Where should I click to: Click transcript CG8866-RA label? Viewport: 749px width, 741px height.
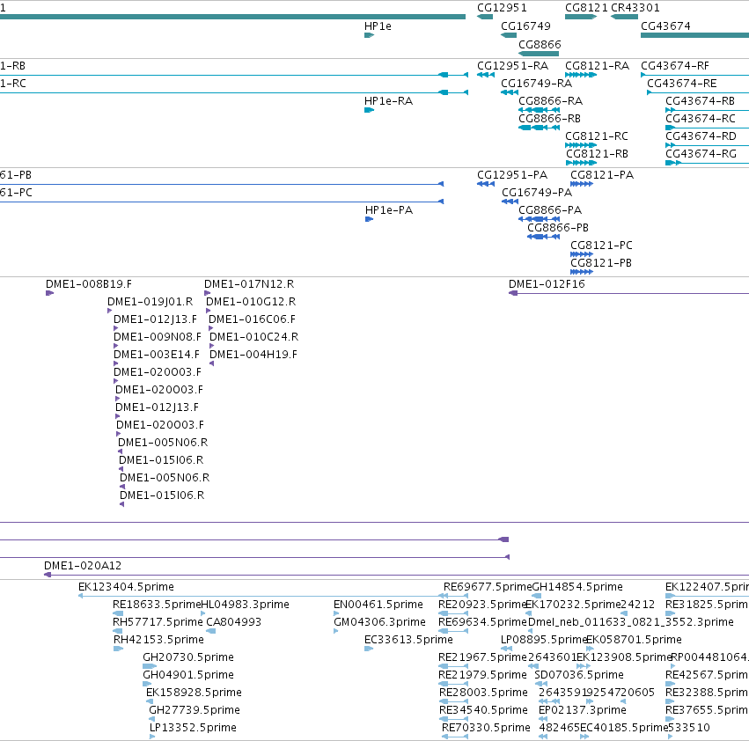[x=550, y=101]
